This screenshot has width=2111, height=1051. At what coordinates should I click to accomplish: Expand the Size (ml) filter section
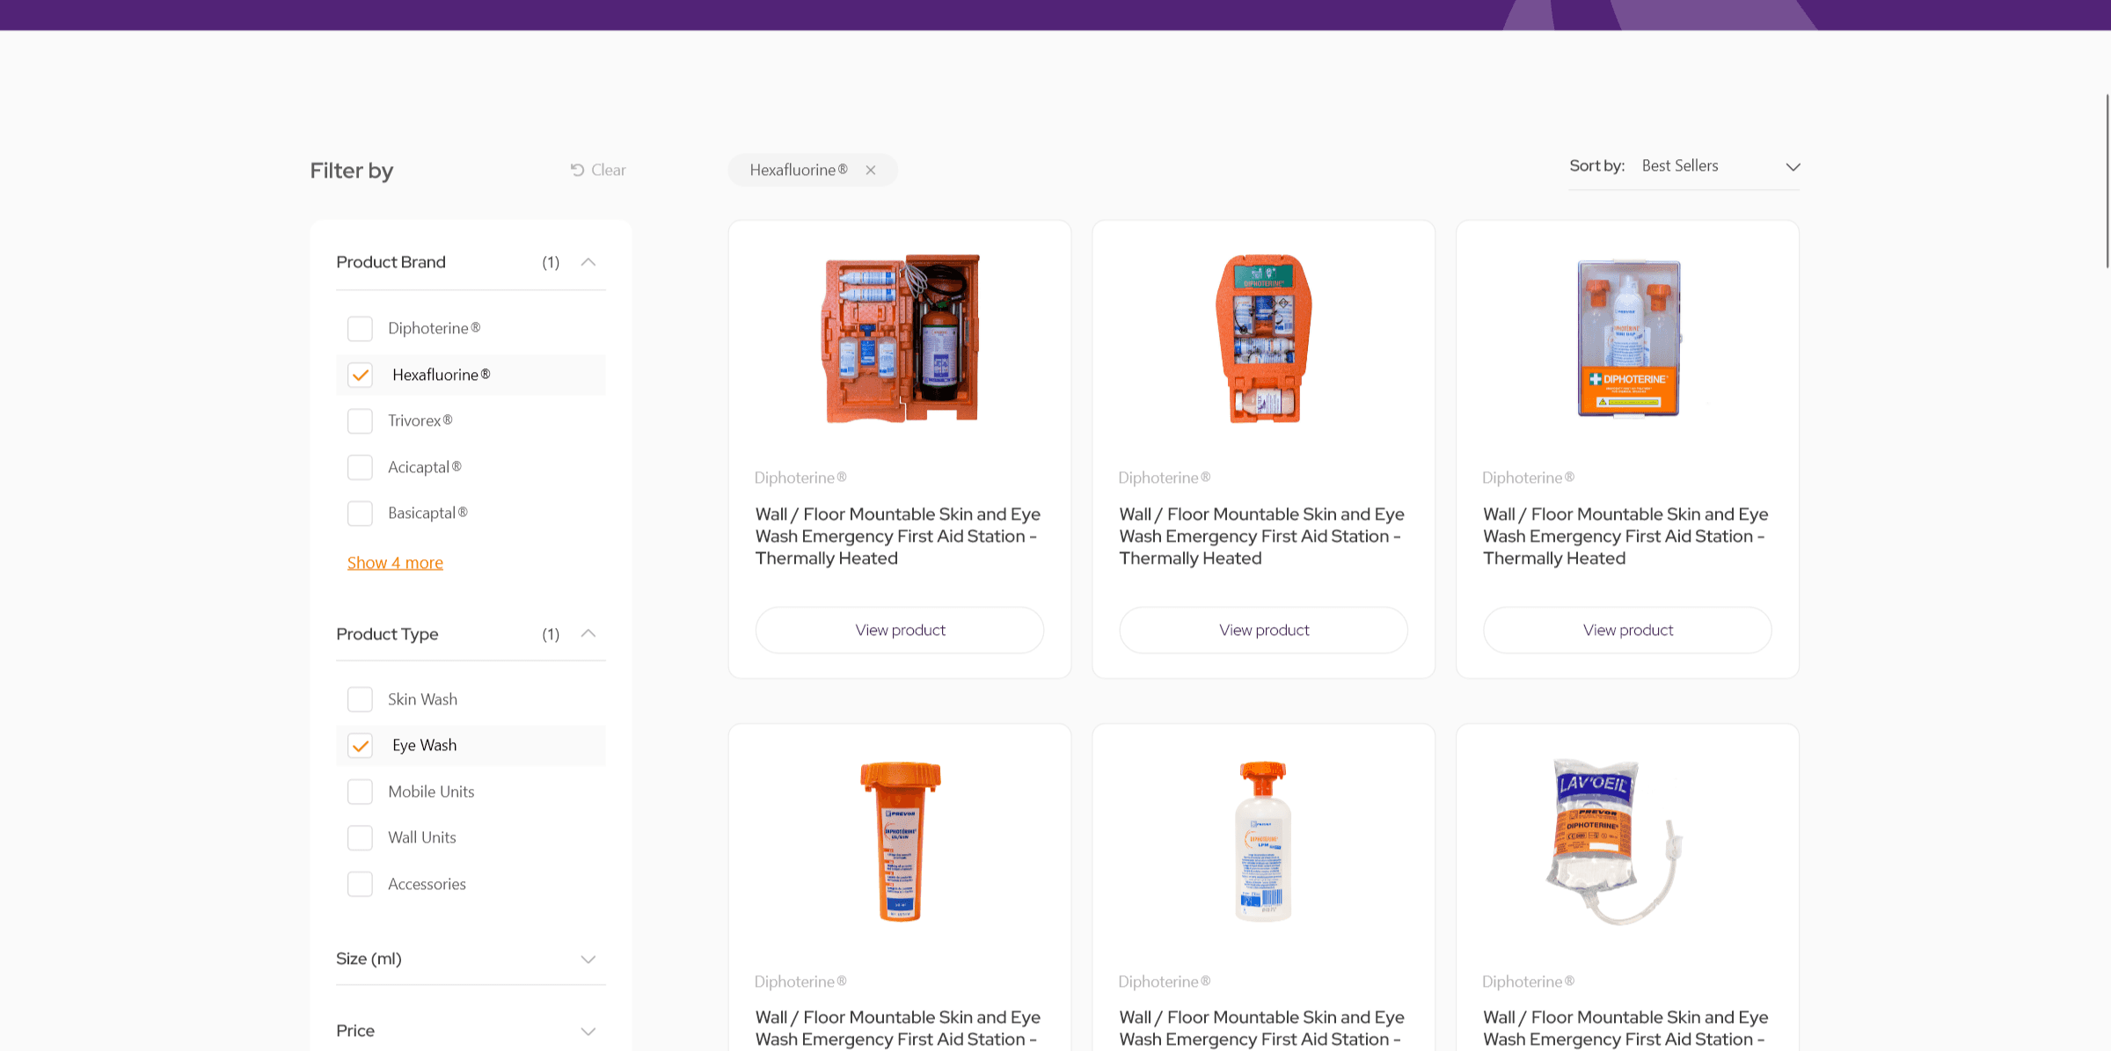[x=471, y=959]
